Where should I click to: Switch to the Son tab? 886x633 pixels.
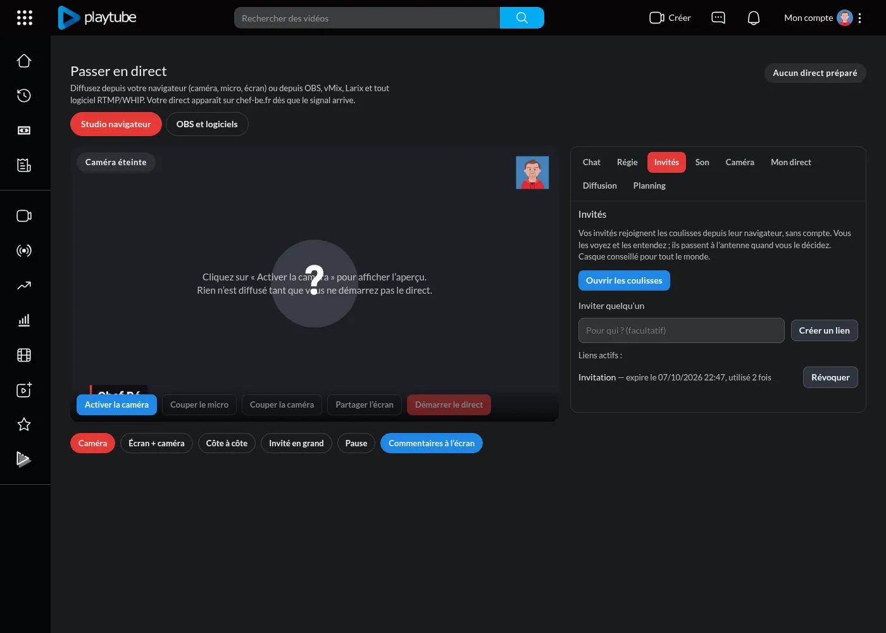702,163
